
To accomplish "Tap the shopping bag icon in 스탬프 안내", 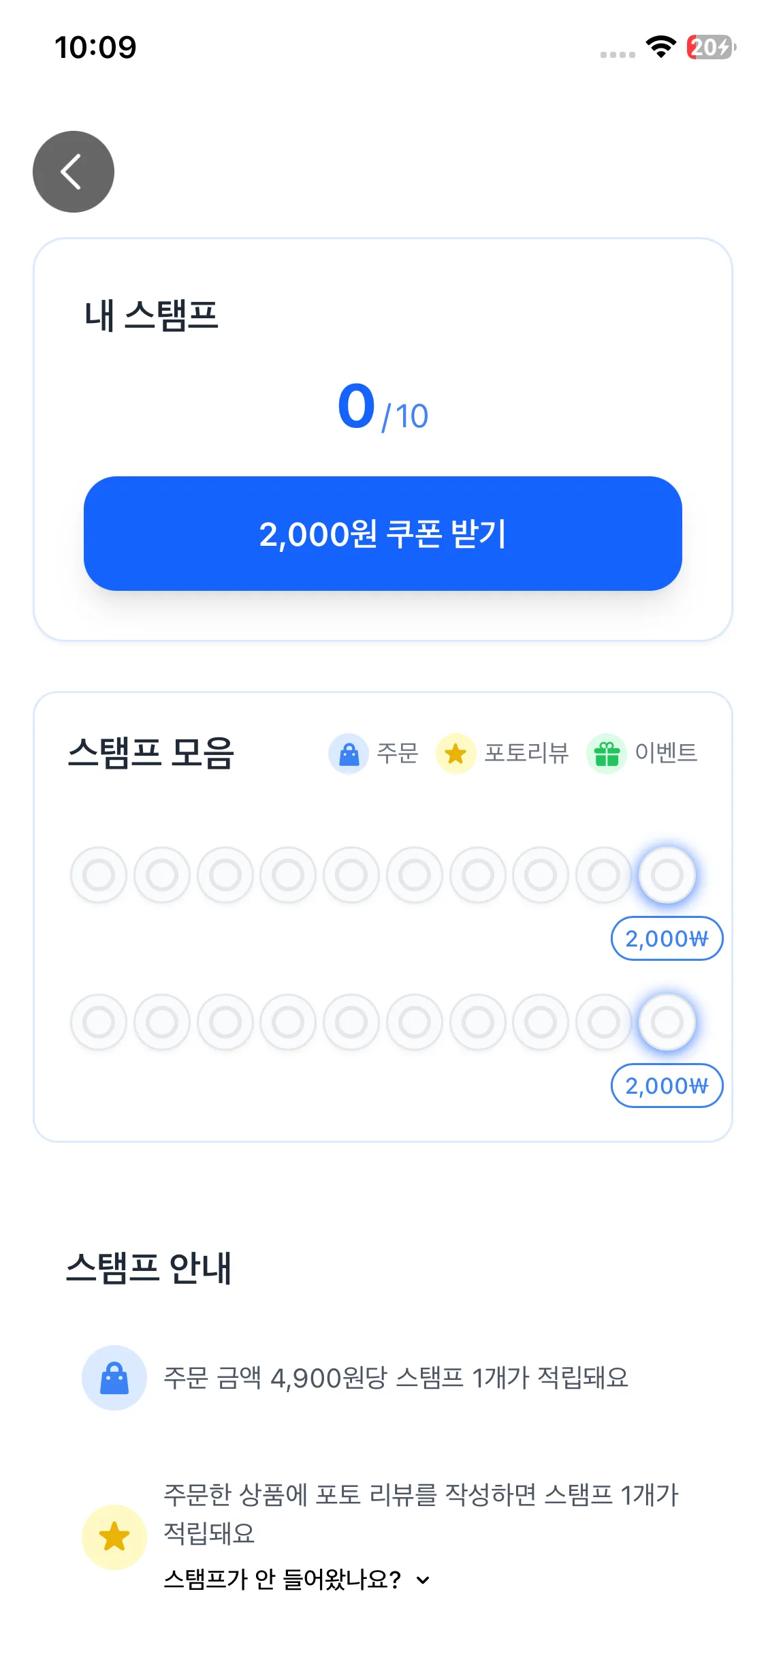I will 114,1378.
